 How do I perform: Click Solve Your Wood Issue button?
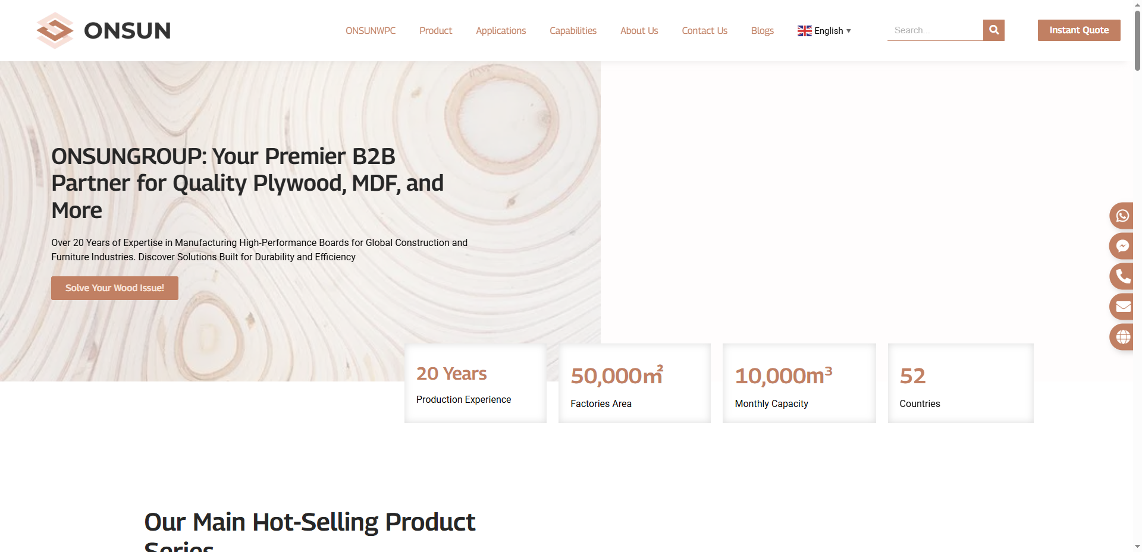coord(115,288)
